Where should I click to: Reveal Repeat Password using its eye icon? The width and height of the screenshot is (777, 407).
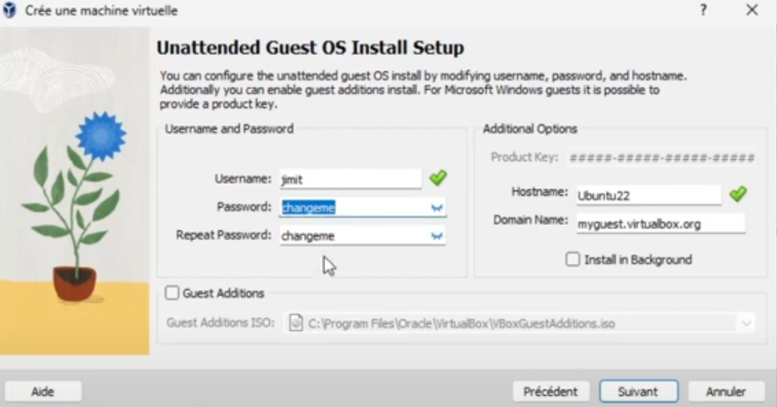coord(437,236)
